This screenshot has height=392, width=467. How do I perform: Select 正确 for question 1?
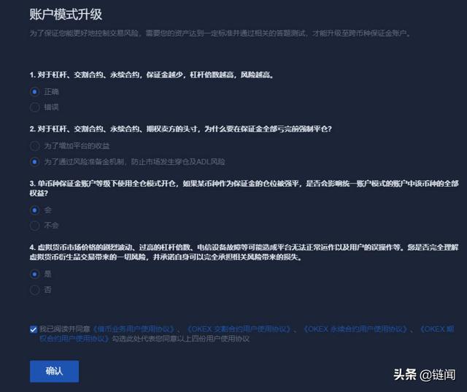[x=34, y=92]
